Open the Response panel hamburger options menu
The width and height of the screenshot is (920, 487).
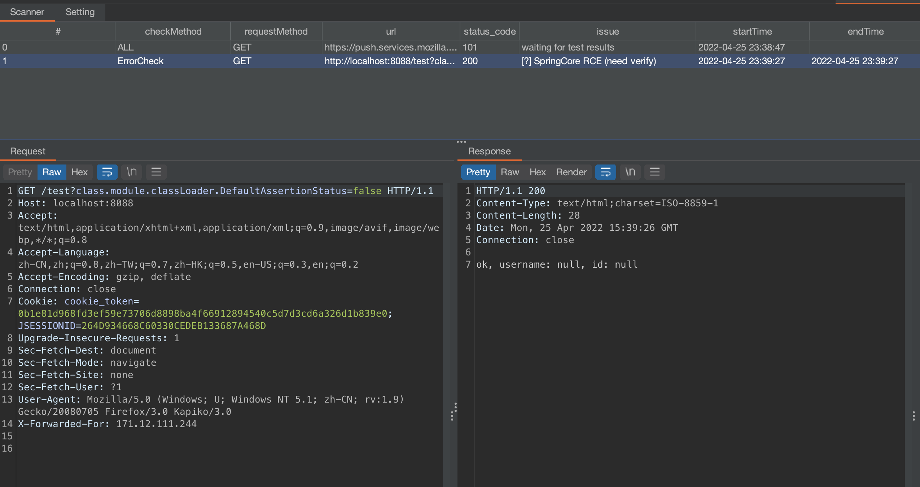[x=654, y=172]
